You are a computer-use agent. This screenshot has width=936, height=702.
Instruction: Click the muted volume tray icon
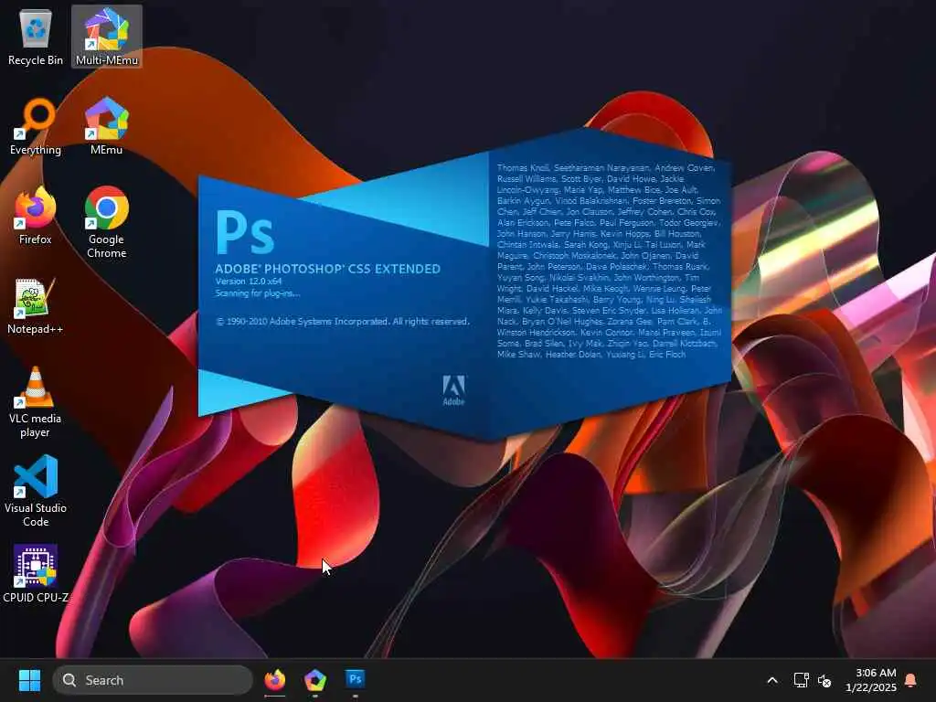824,680
